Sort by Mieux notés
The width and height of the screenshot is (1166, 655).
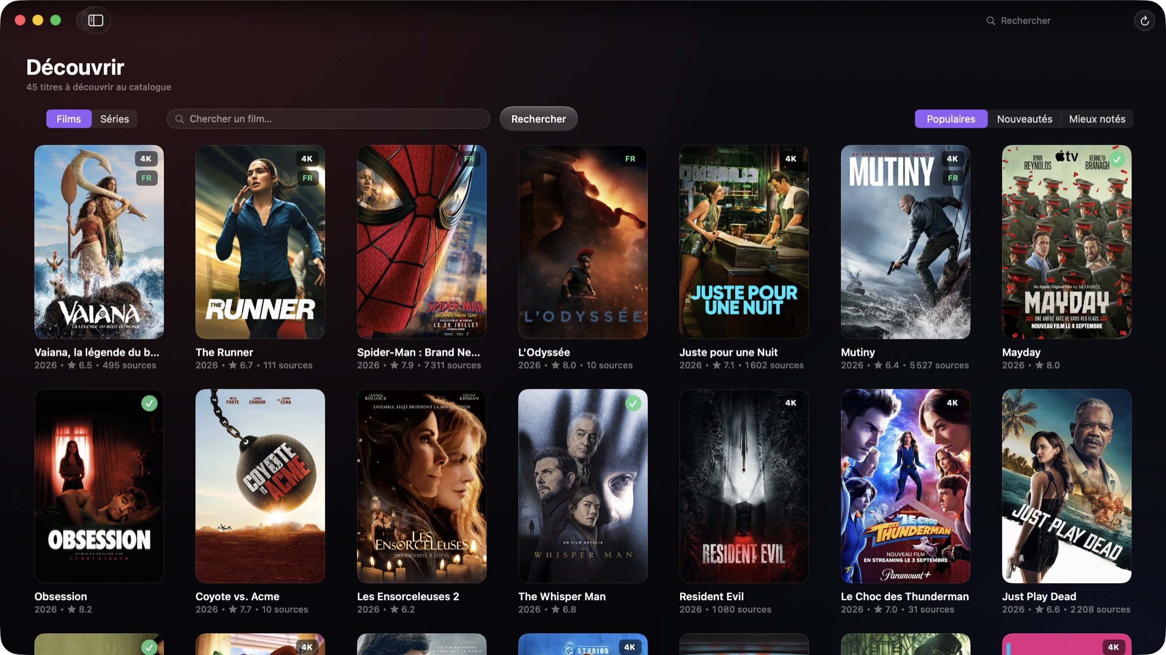1097,119
